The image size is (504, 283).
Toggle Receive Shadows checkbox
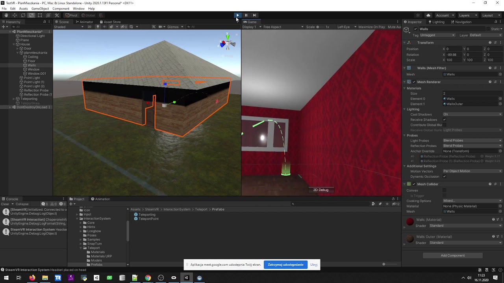445,119
